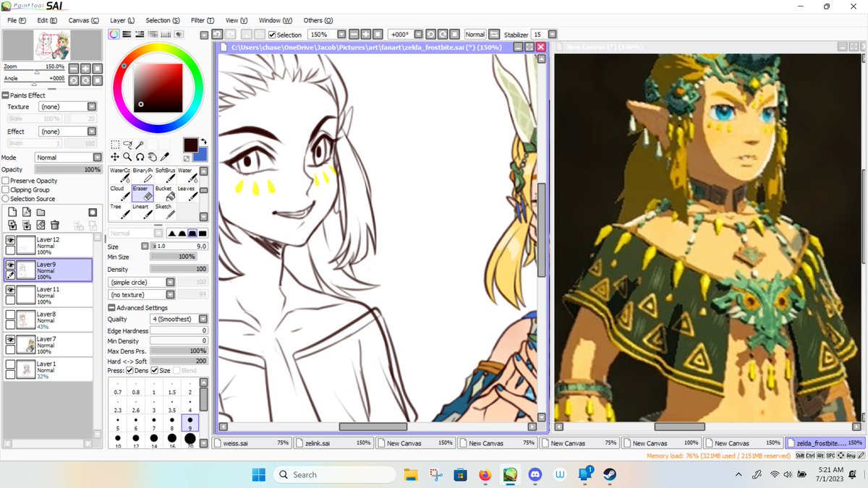Swap foreground and background colors
868x488 pixels.
tap(203, 142)
